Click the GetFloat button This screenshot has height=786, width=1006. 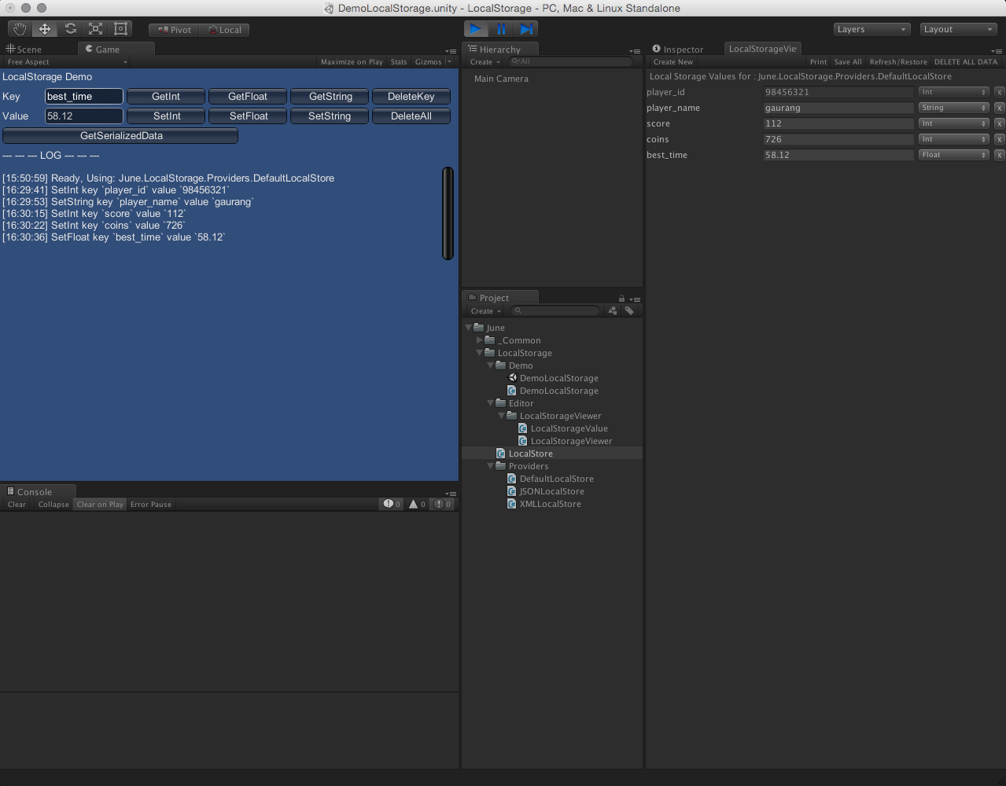(248, 96)
